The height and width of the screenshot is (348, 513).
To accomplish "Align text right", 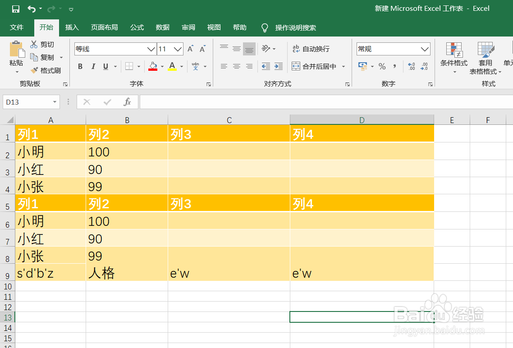I will (x=249, y=66).
